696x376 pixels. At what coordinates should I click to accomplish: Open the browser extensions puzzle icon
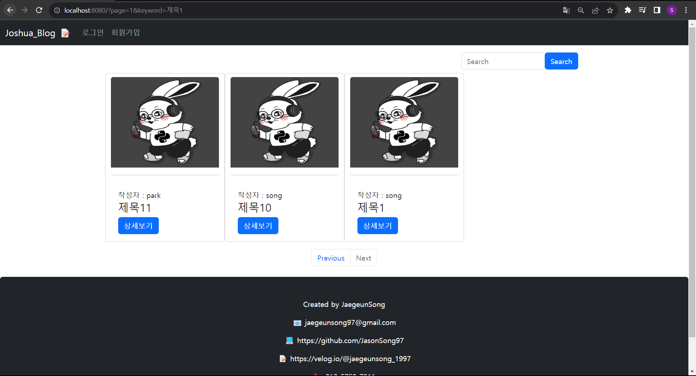tap(628, 10)
